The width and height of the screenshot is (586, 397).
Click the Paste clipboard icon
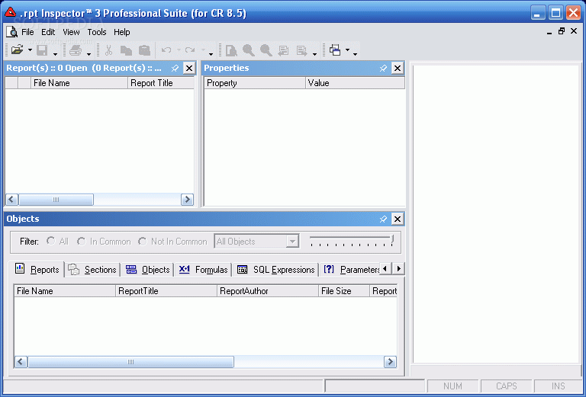(x=144, y=50)
